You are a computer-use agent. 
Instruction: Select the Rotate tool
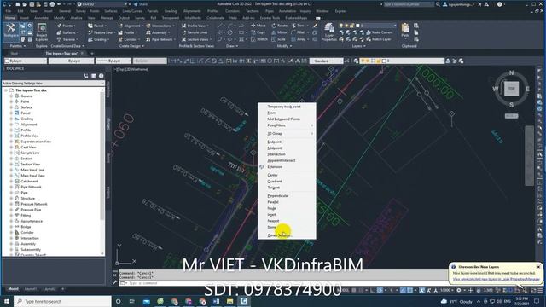pyautogui.click(x=280, y=26)
